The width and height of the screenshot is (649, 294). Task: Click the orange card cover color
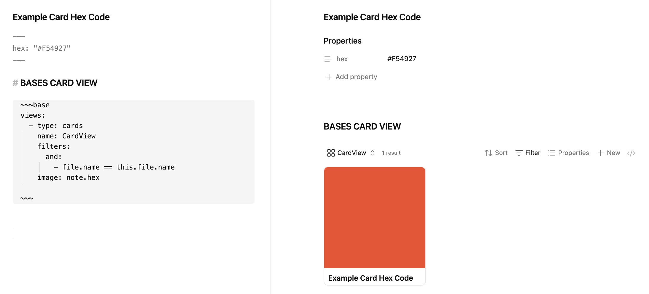tap(375, 218)
